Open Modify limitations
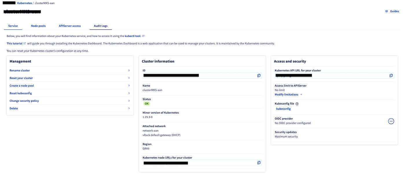 (286, 94)
